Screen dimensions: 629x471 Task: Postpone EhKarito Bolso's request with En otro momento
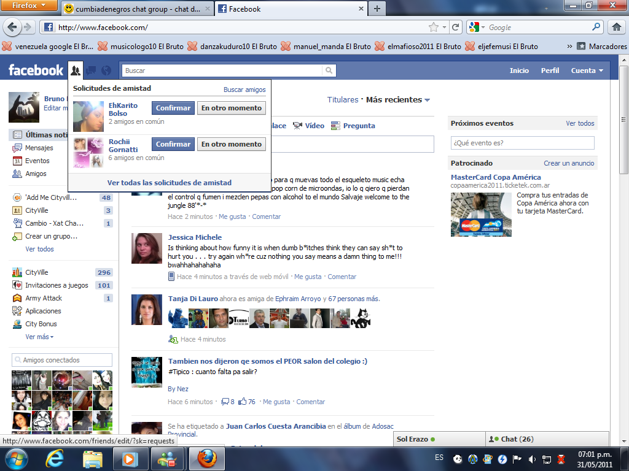pyautogui.click(x=232, y=108)
